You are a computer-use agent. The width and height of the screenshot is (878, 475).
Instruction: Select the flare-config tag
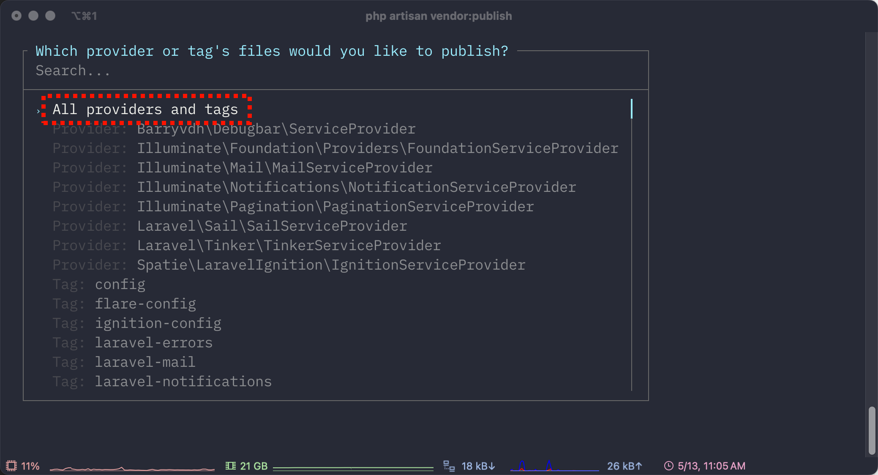tap(124, 304)
